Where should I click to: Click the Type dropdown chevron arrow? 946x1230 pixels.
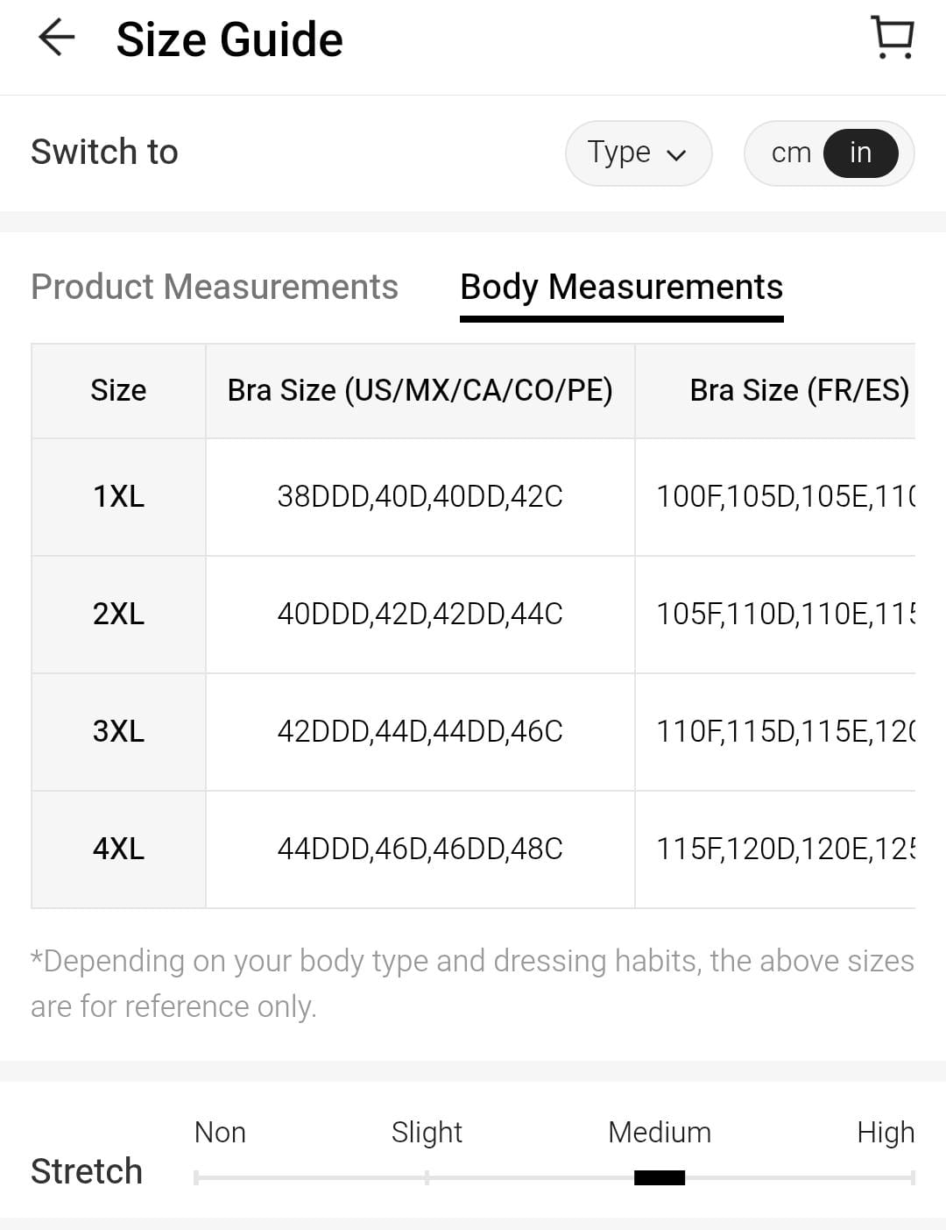(x=676, y=155)
